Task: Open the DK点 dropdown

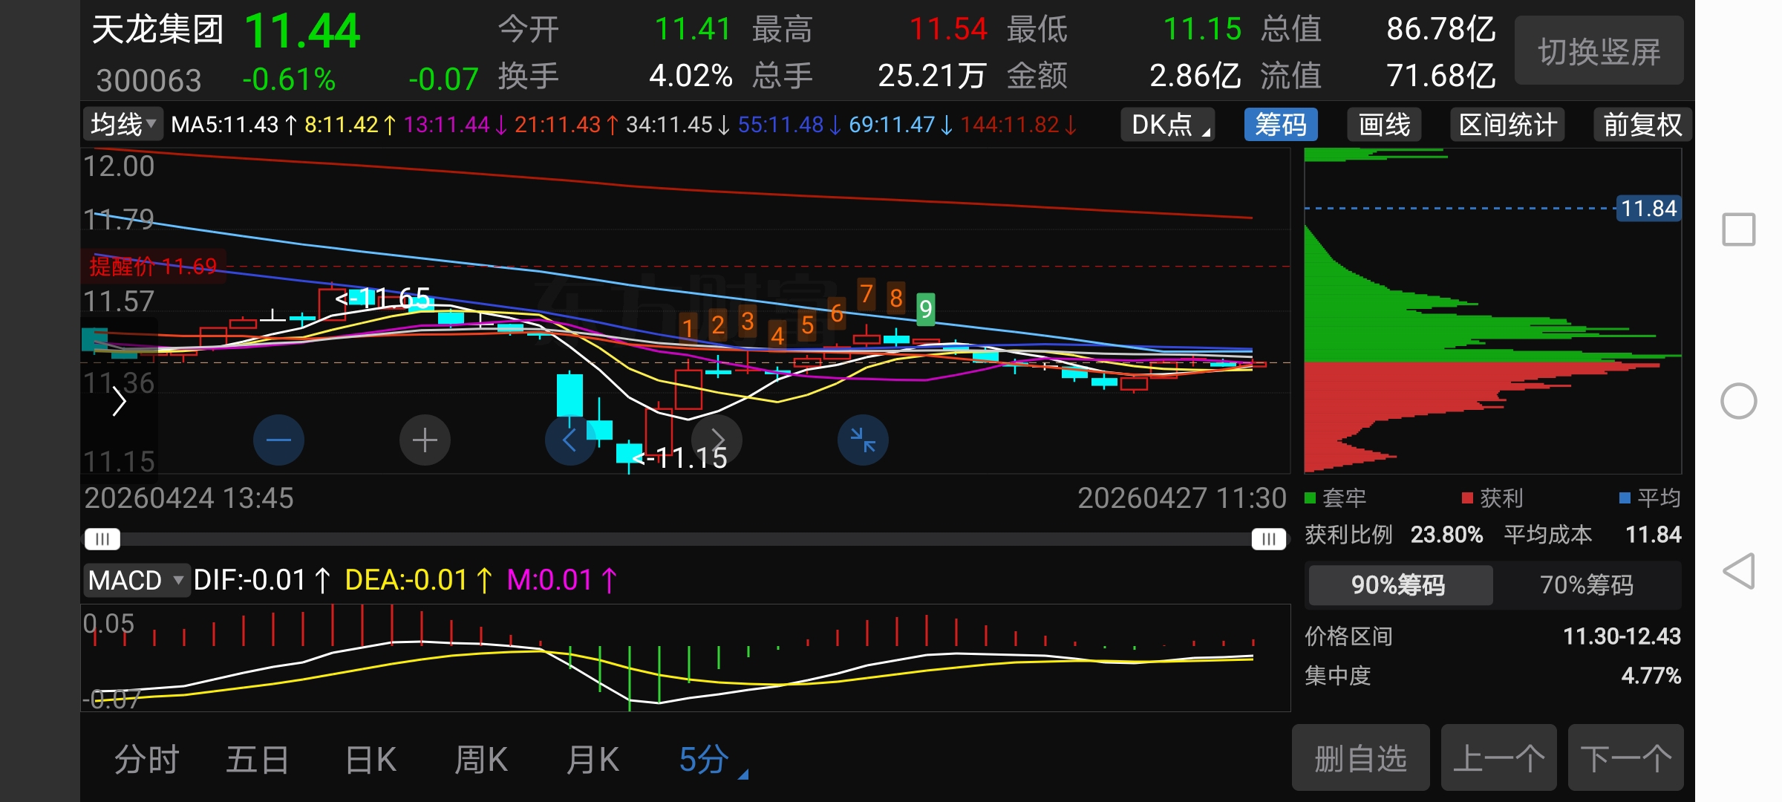Action: pos(1168,124)
